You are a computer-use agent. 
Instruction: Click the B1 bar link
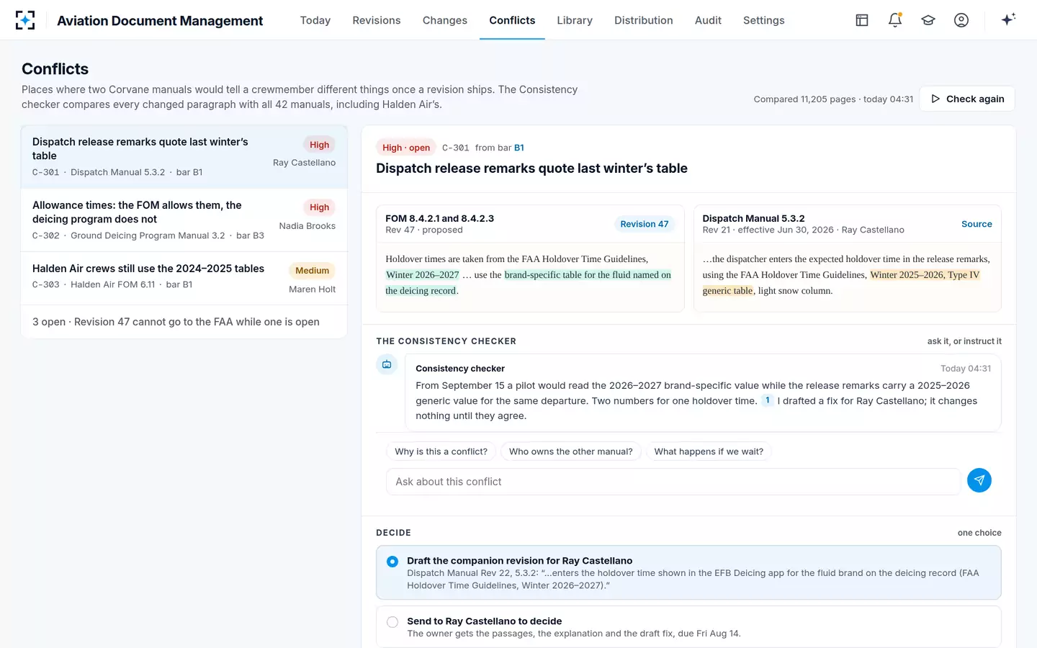pos(519,148)
